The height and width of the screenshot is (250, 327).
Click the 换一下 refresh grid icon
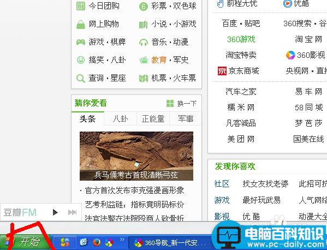click(170, 103)
